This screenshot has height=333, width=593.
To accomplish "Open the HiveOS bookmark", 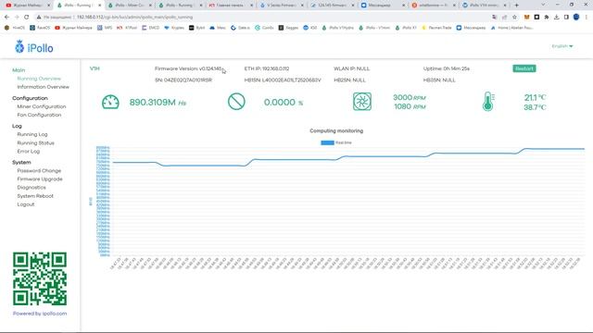I will (15, 28).
